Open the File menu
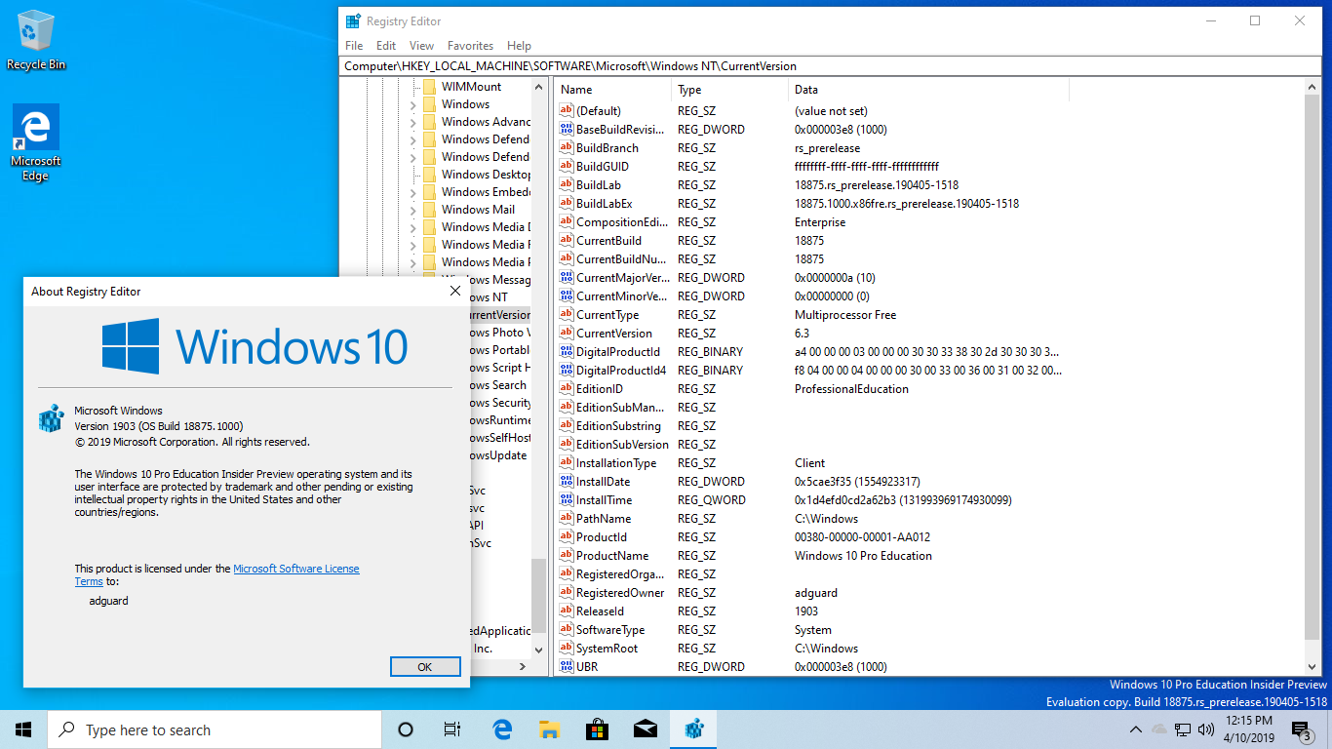The width and height of the screenshot is (1332, 749). point(354,46)
